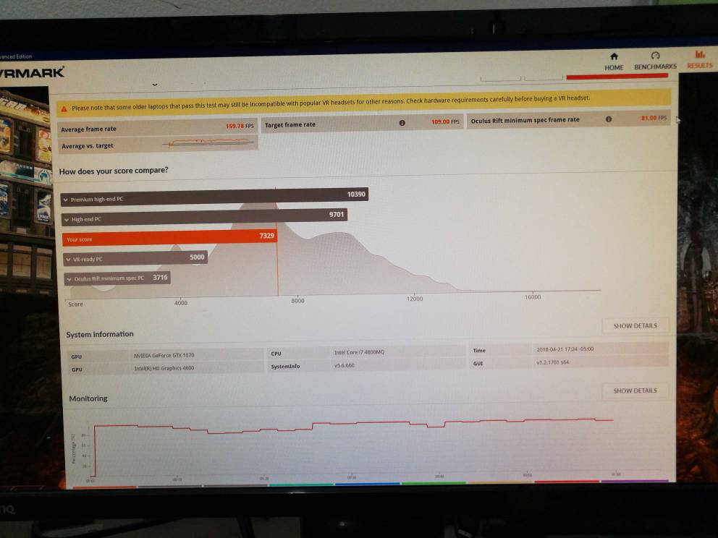Click SHOW DETAILS next to System information
This screenshot has height=538, width=718.
coord(635,325)
